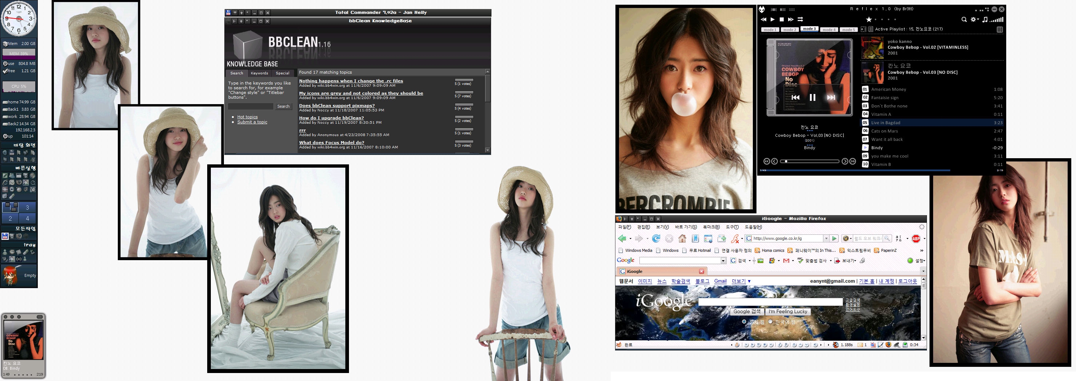Switch to workspace 4 in pager
The image size is (1076, 381).
click(28, 218)
